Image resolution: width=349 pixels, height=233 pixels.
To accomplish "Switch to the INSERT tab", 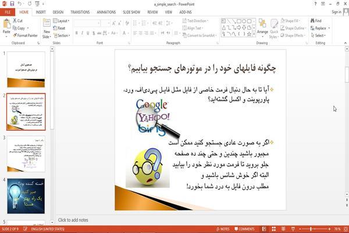I will 41,12.
